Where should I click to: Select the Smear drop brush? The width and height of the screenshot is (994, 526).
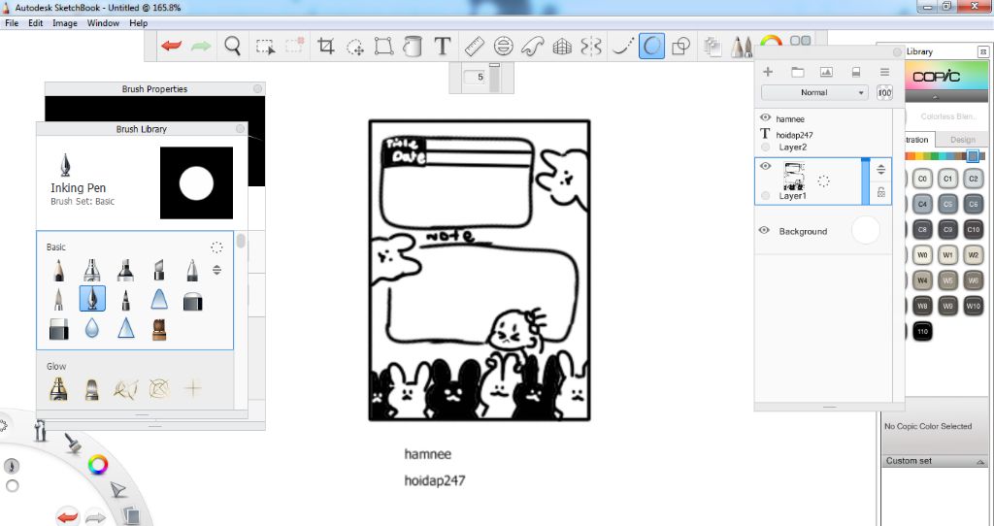click(x=92, y=328)
